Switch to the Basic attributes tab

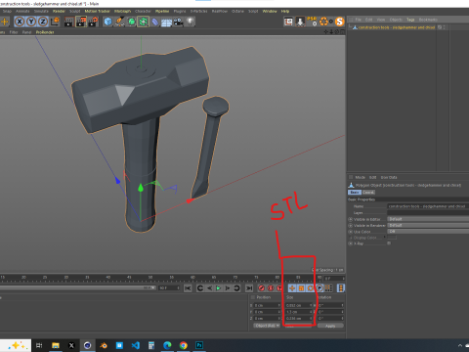[355, 193]
